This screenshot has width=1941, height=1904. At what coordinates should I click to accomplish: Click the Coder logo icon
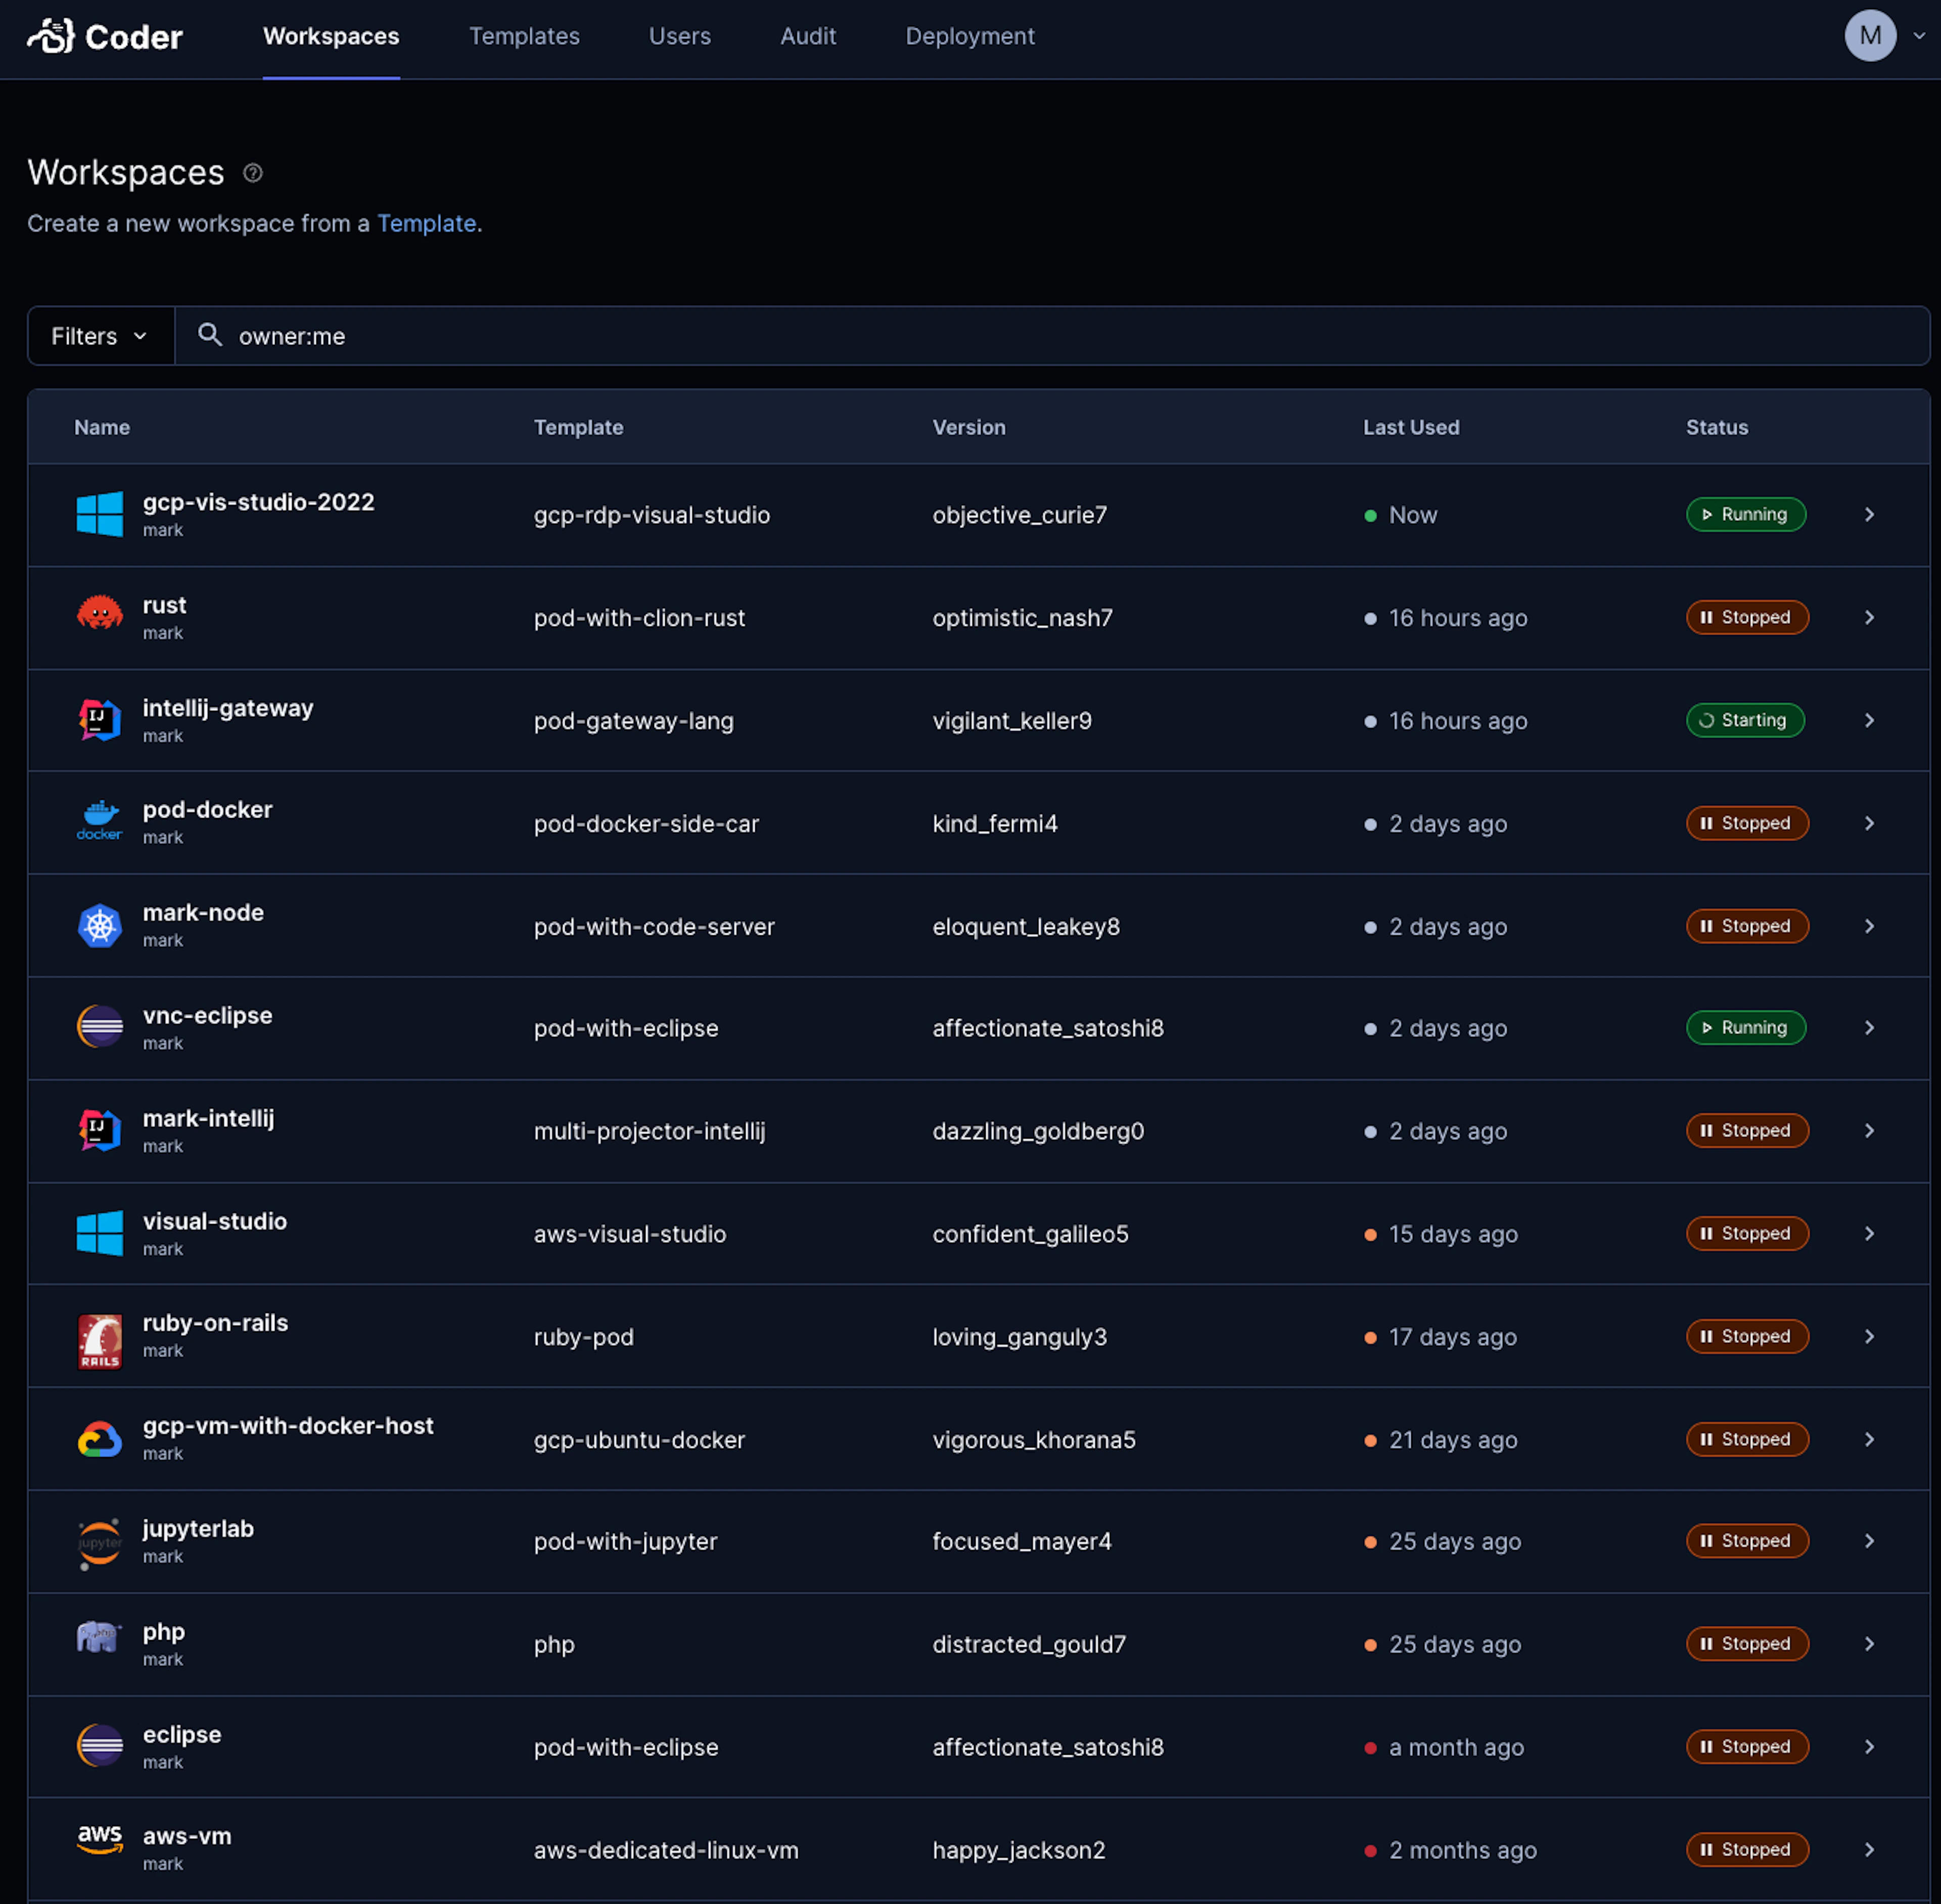point(50,36)
